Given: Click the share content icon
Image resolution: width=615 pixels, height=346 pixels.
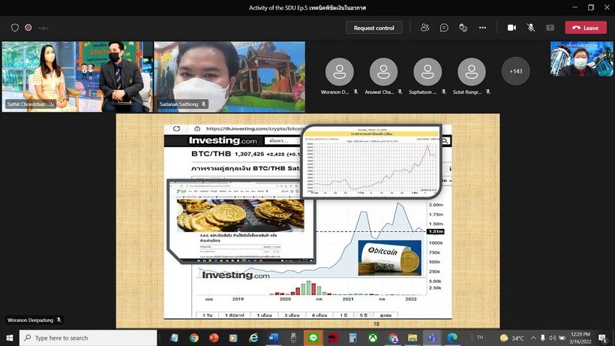Looking at the screenshot, I should 550,28.
